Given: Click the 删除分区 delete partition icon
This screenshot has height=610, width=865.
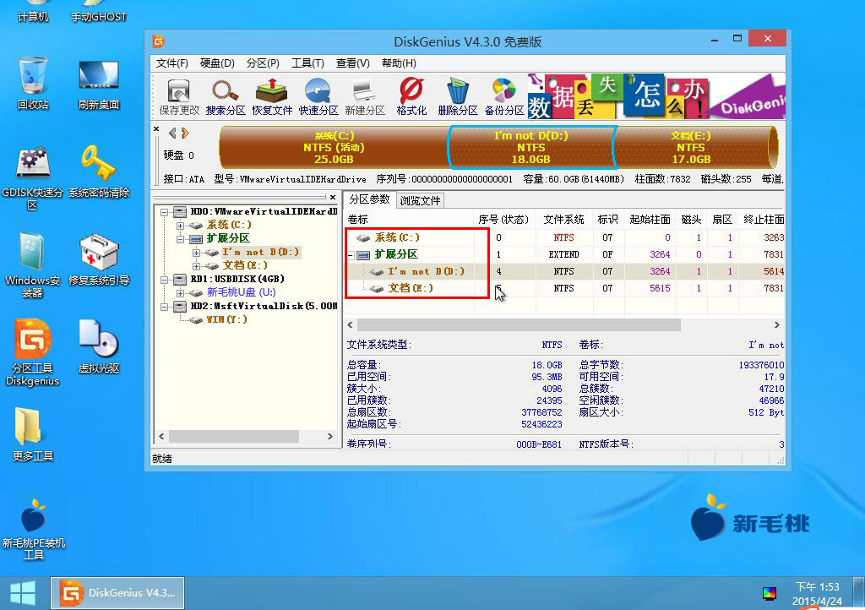Looking at the screenshot, I should [457, 96].
